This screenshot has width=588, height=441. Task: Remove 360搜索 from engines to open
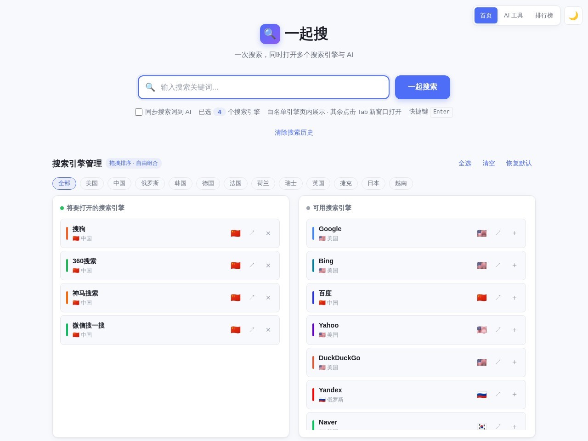pyautogui.click(x=268, y=266)
